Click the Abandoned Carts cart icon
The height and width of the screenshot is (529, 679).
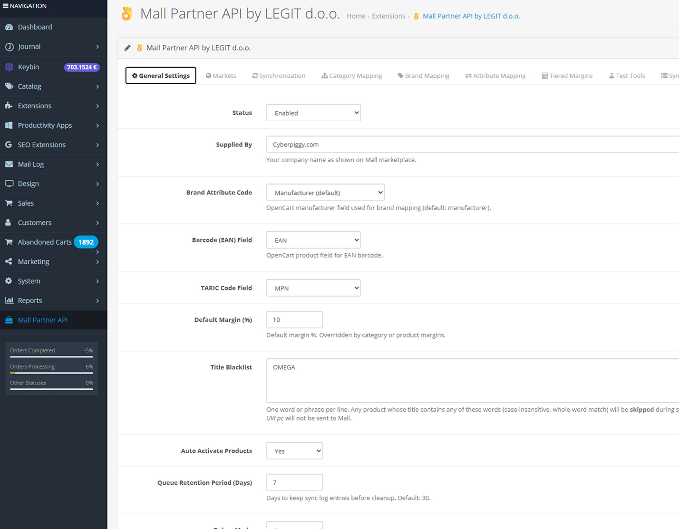point(9,242)
